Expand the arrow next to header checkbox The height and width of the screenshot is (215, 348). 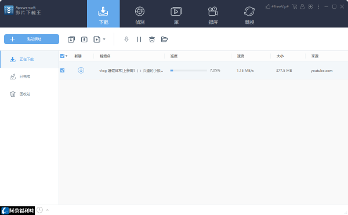pos(66,56)
